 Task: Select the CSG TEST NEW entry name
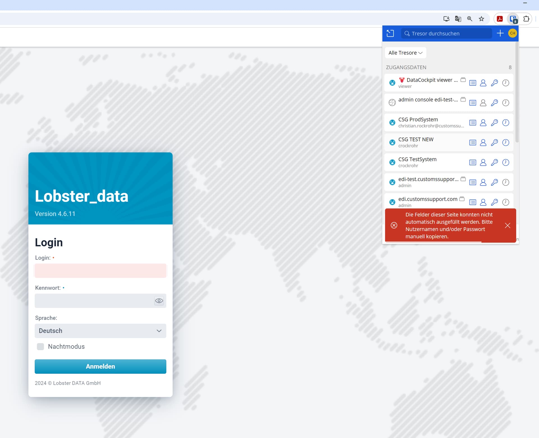tap(416, 140)
